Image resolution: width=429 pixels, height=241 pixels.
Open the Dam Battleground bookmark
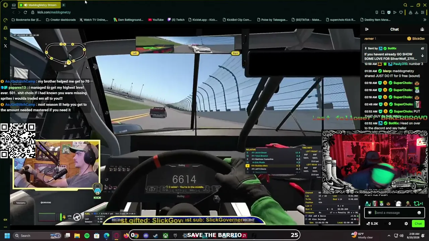128,20
